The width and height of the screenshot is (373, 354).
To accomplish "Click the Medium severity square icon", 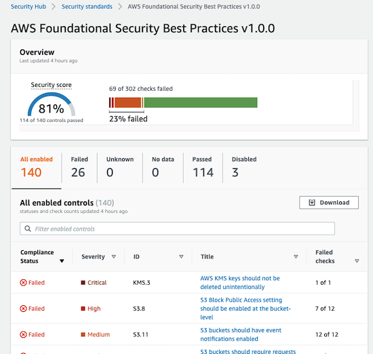I will tap(83, 334).
